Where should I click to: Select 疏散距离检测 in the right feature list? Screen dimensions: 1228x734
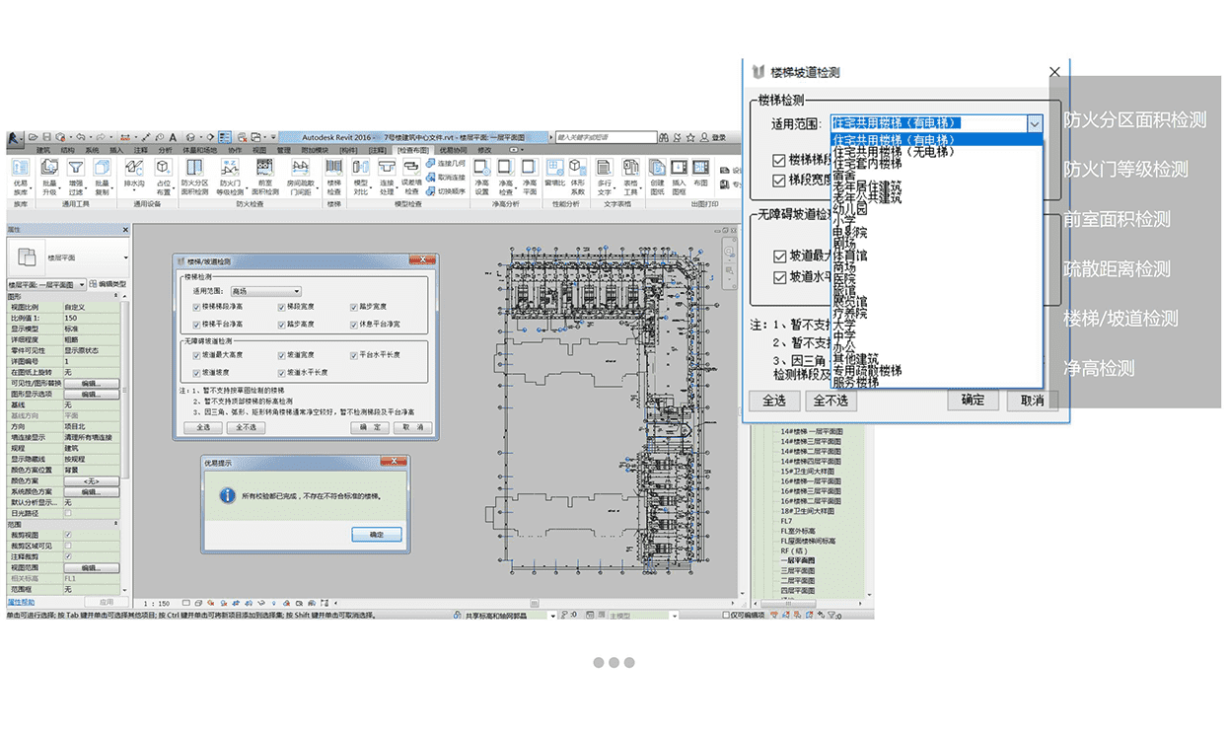click(1117, 268)
